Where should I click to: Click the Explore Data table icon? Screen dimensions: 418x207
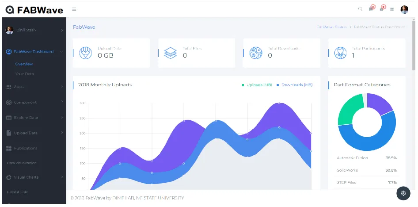click(9, 118)
